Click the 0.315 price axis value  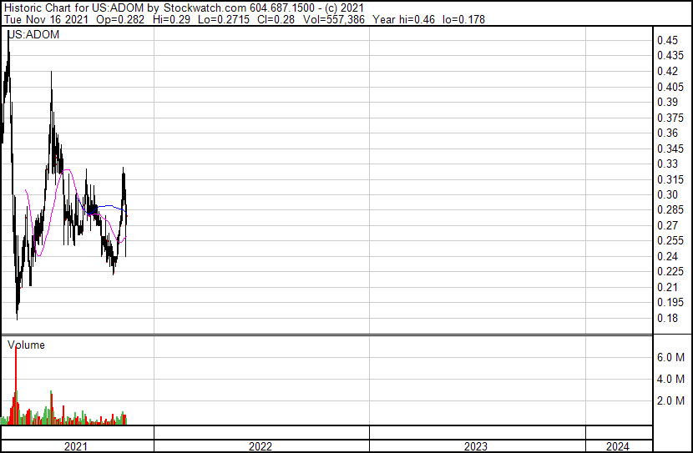coord(670,179)
